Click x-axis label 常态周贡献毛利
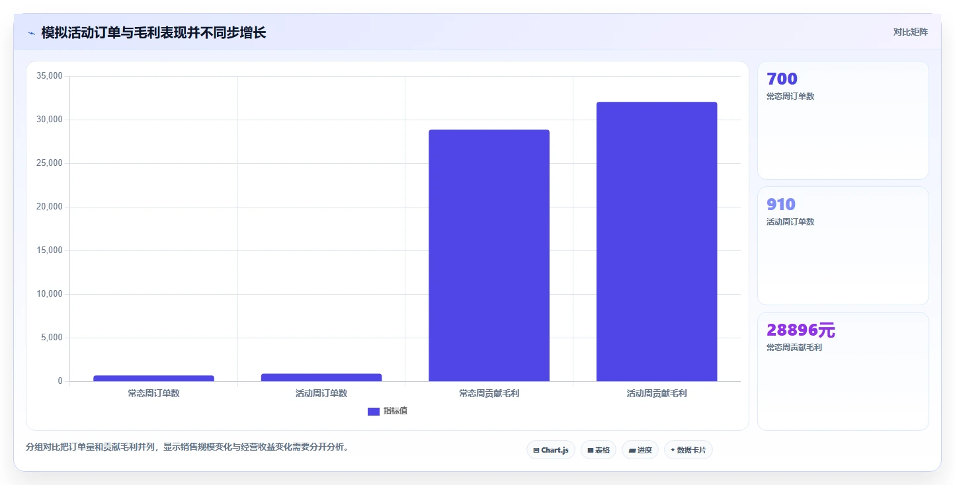The height and width of the screenshot is (485, 955). point(489,393)
